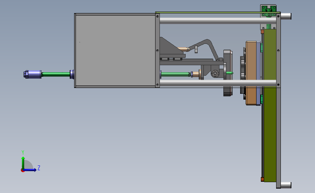Click the green Y axis arrow of the triad
This screenshot has width=315, height=193.
23,163
